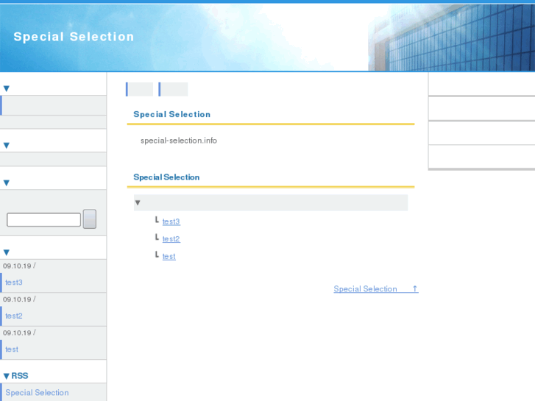This screenshot has width=535, height=401.
Task: Click the gray triangle in category bar
Action: click(138, 203)
